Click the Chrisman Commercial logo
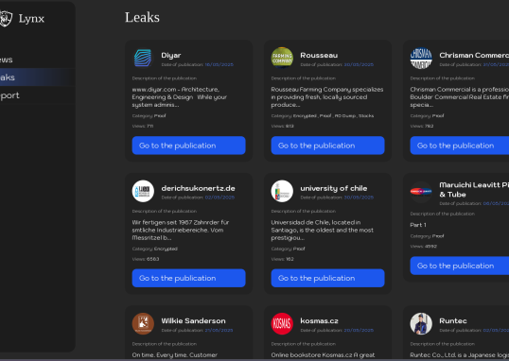This screenshot has height=361, width=509. [x=421, y=58]
